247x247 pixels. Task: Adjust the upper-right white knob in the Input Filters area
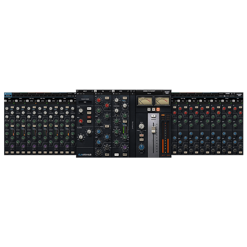pos(89,132)
